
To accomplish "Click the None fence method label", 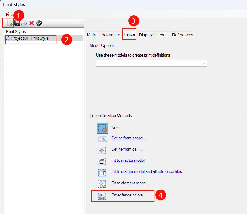I will pos(116,128).
